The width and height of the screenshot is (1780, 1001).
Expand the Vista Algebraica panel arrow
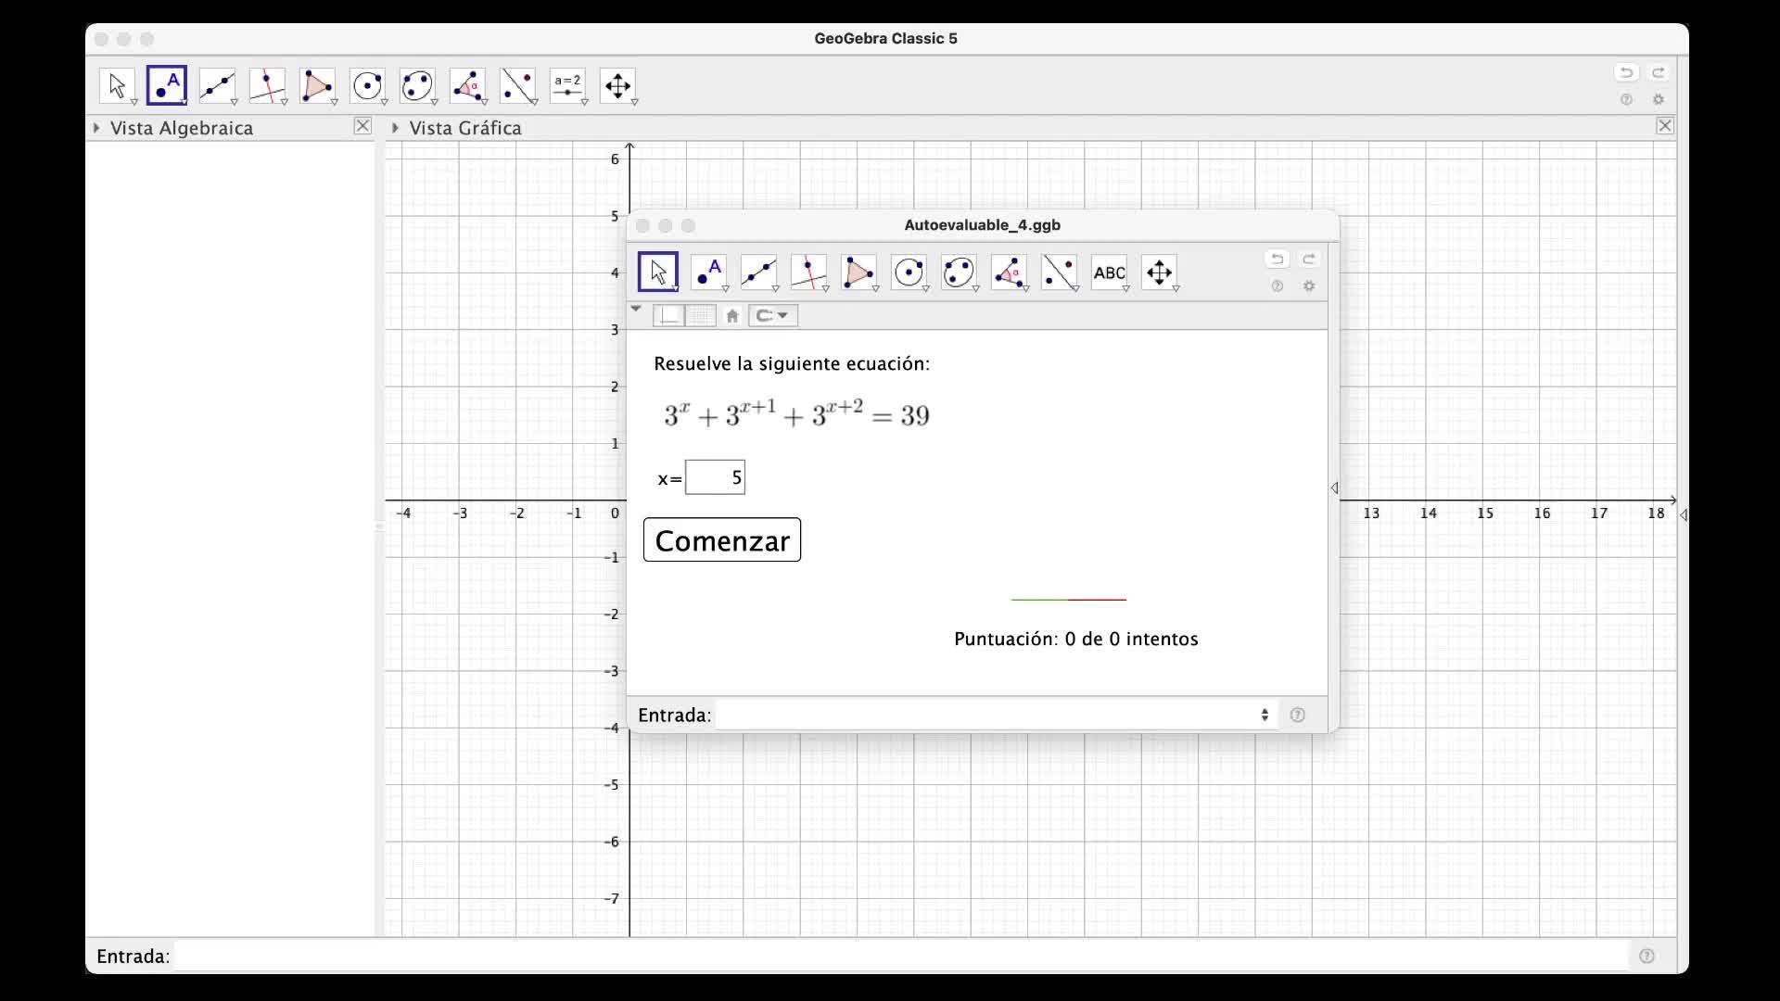click(x=96, y=128)
